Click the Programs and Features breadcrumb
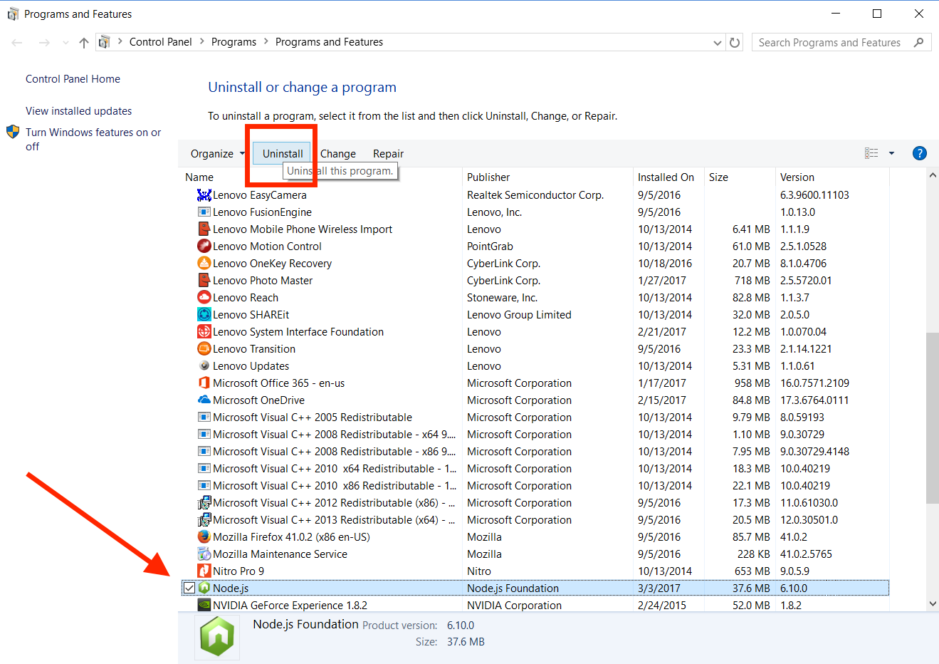939x664 pixels. point(329,42)
